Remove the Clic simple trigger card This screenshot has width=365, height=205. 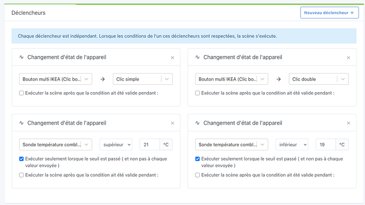pos(172,58)
